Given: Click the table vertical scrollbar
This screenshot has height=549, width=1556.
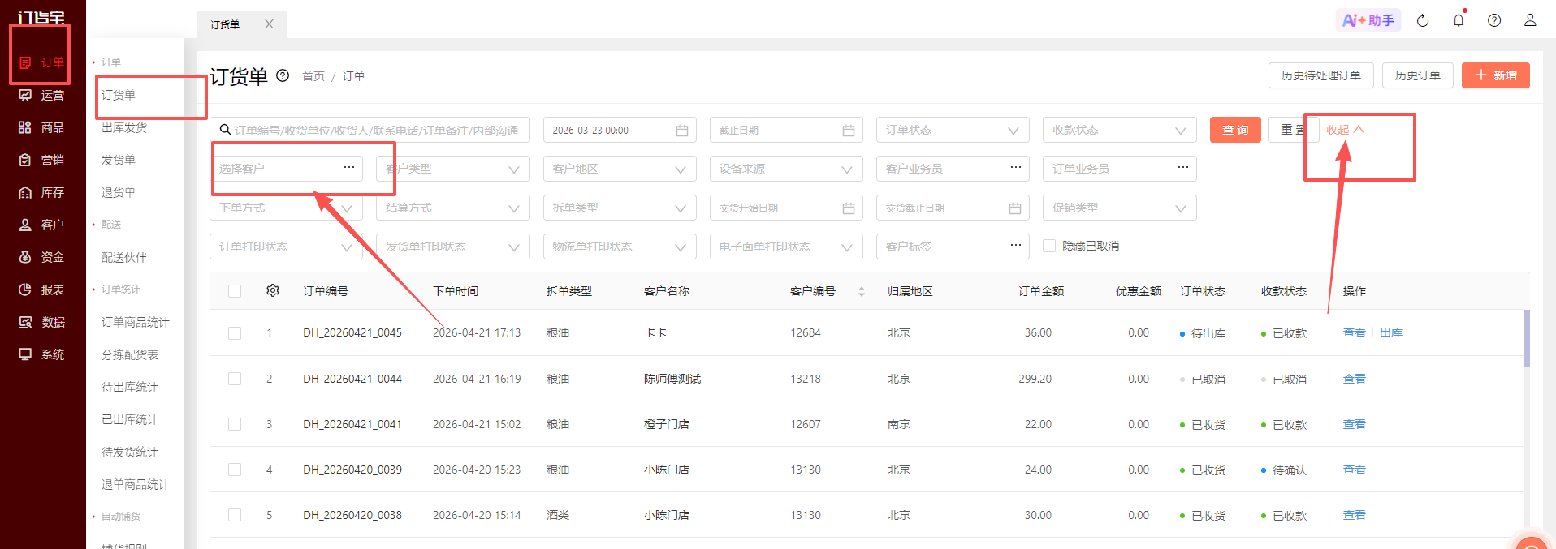Looking at the screenshot, I should (x=1527, y=338).
